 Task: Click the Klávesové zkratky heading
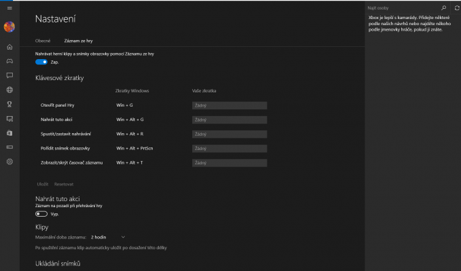coord(59,78)
